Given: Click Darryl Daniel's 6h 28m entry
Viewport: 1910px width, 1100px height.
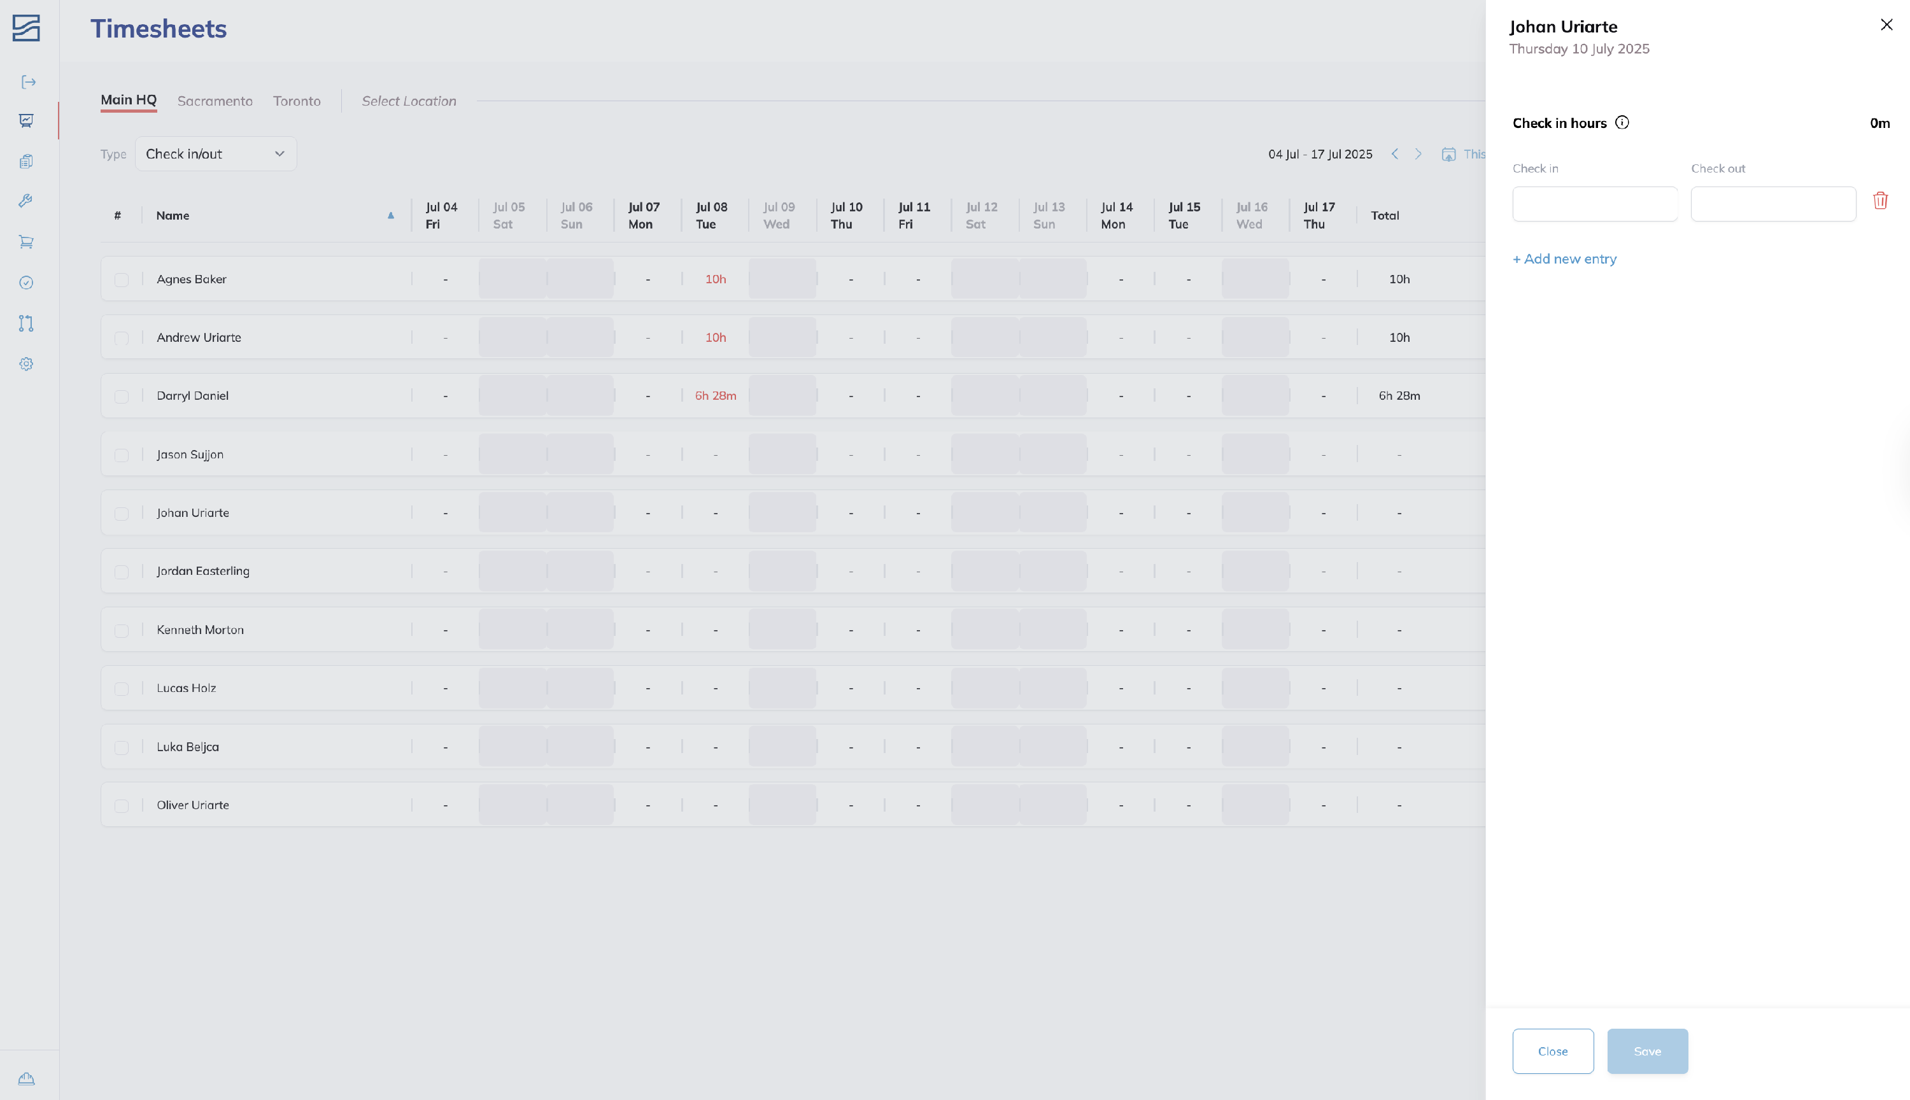Looking at the screenshot, I should tap(716, 396).
